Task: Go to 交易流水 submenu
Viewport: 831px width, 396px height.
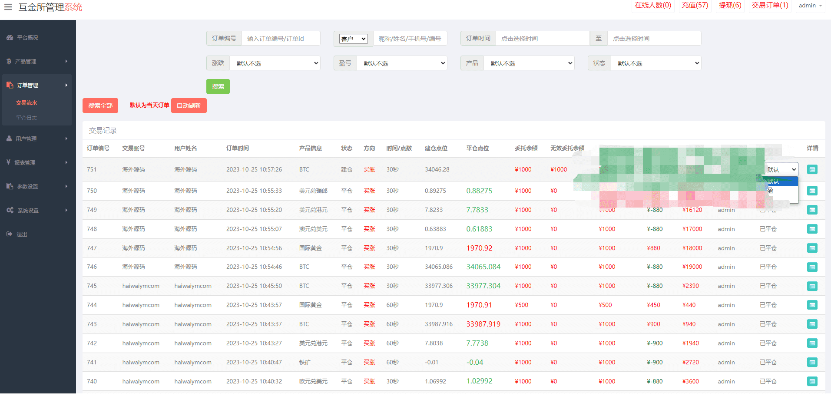Action: point(26,103)
